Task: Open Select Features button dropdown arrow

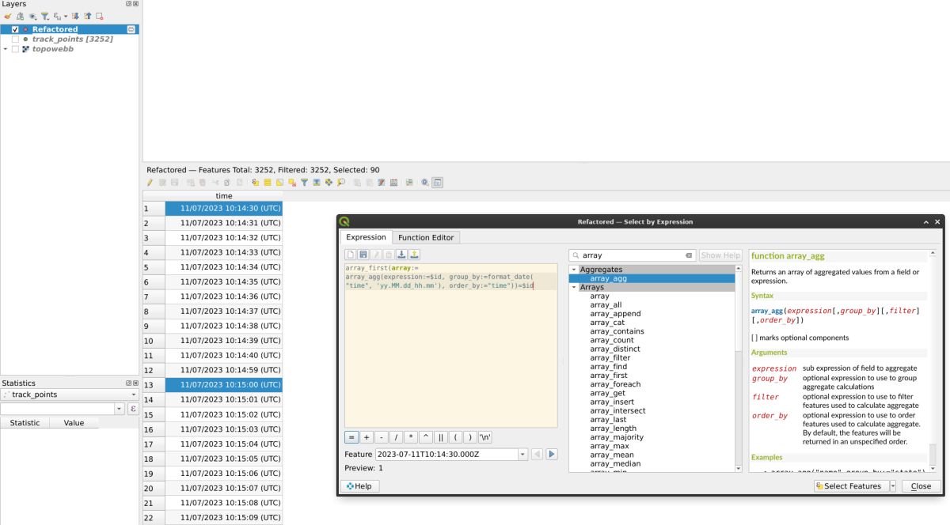Action: [893, 486]
